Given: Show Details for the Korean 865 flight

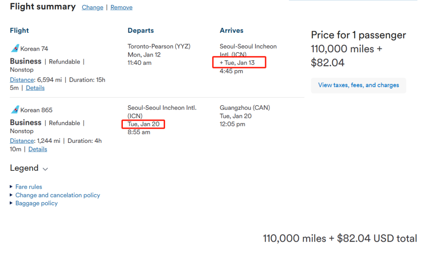Looking at the screenshot, I should (x=38, y=149).
